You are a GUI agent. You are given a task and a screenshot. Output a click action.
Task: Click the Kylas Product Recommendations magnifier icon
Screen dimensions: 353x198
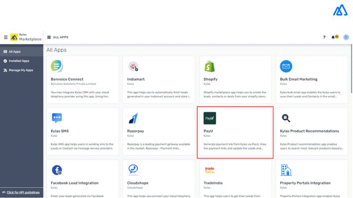tap(286, 118)
